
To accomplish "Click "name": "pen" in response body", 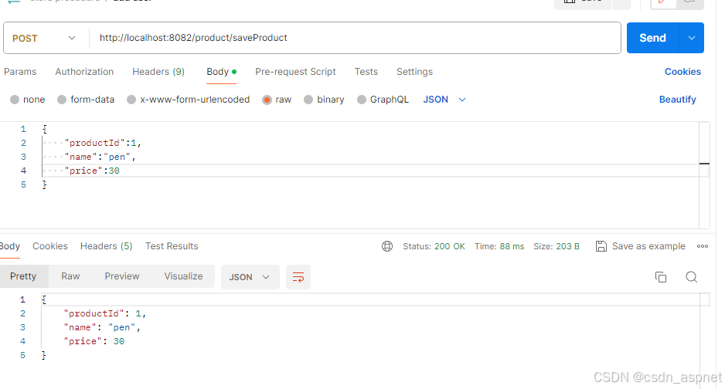I will [102, 327].
